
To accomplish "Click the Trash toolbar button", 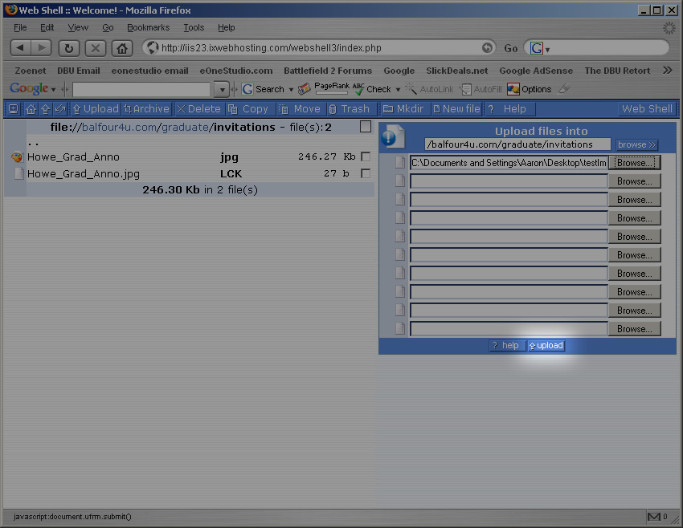I will (350, 109).
